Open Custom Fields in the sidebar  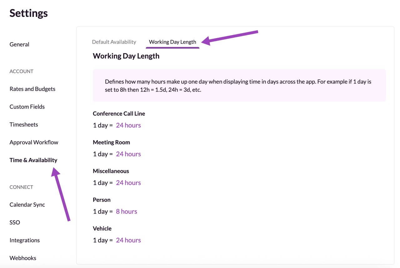coord(27,107)
